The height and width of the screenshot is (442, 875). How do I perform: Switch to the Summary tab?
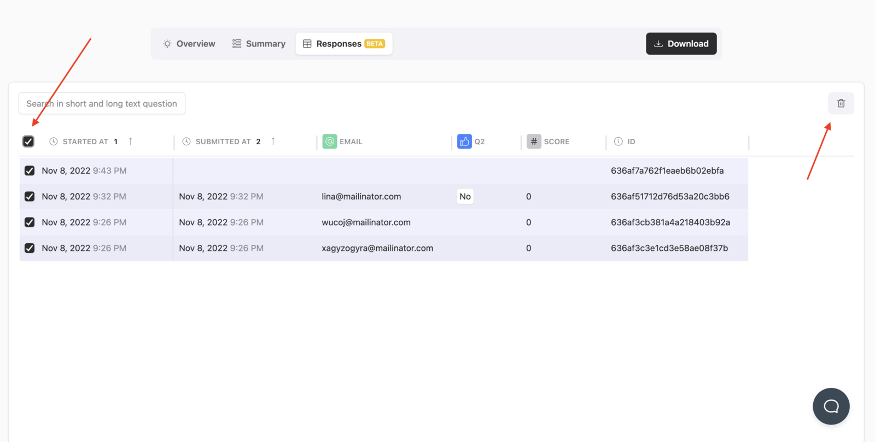point(259,44)
